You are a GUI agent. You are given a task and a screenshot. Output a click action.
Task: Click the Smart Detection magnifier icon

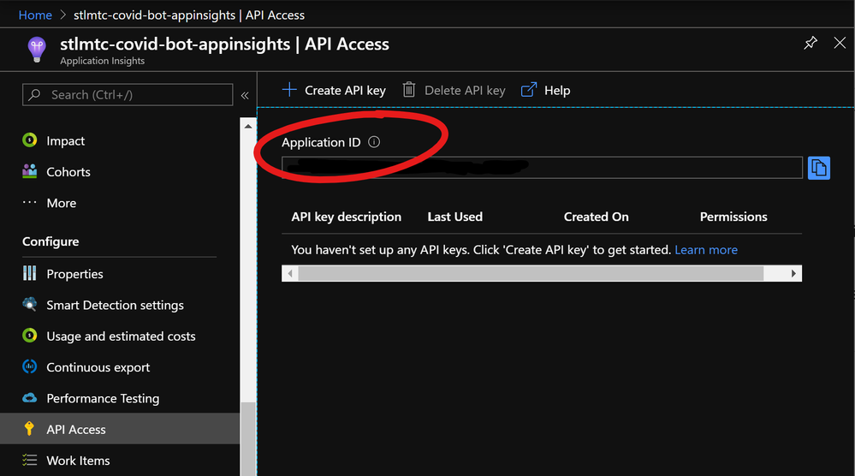click(29, 304)
